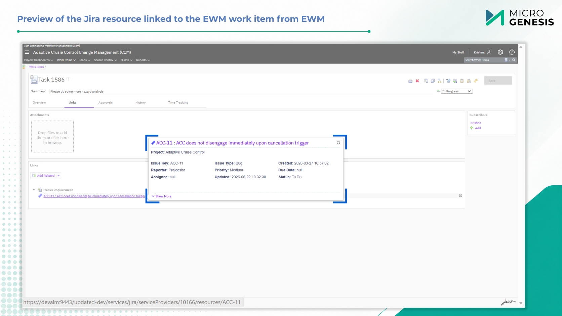Open the ACC-11 title link in preview
Viewport: 562px width, 316px height.
232,143
